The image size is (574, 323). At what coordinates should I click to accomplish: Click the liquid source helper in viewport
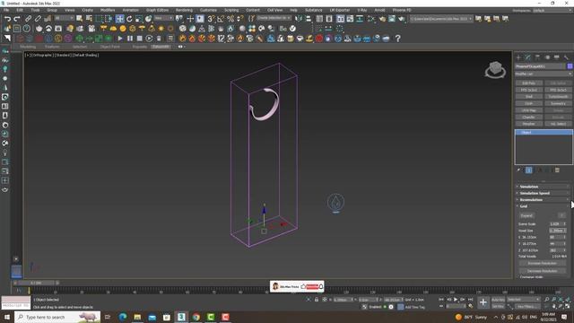pos(335,203)
